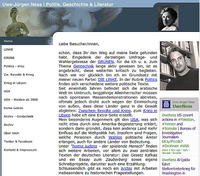Open the GRÜNE sidebar page

tap(9, 58)
